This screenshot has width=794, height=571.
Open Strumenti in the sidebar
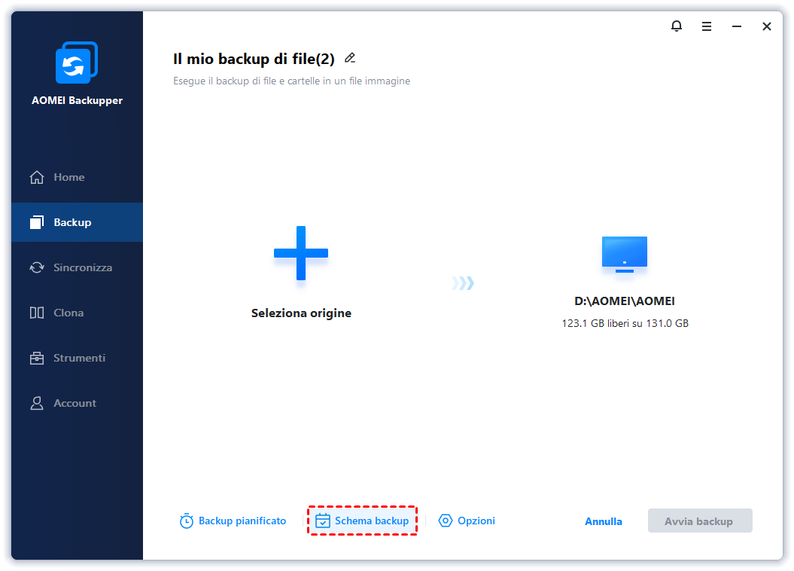pyautogui.click(x=77, y=358)
